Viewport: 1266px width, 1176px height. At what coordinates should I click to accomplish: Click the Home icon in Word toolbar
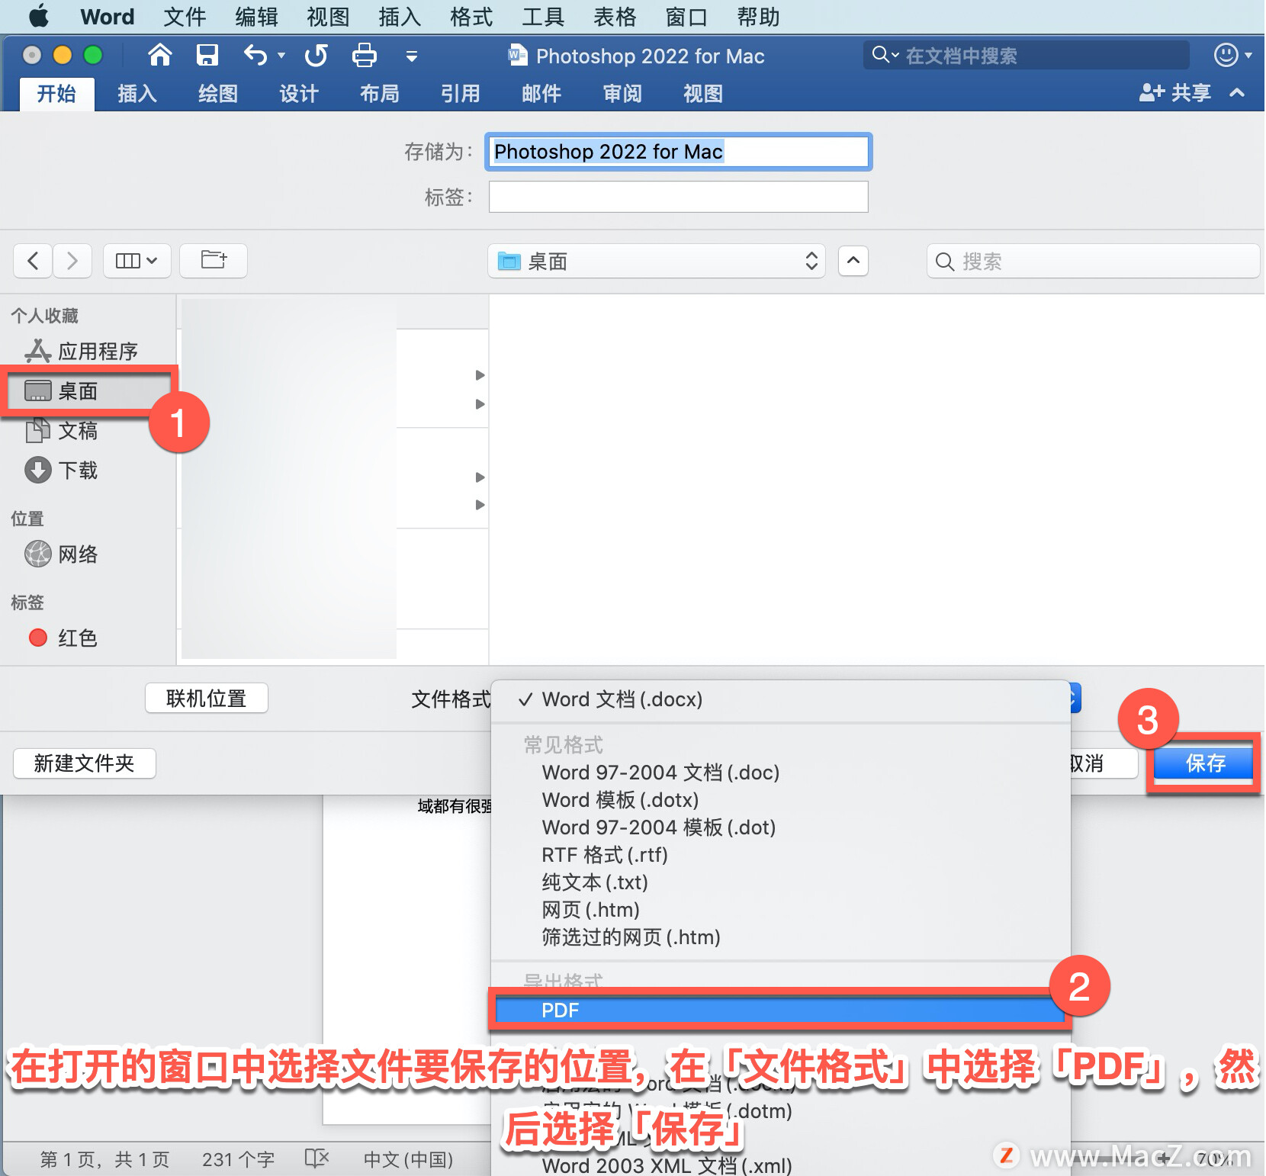(x=159, y=55)
